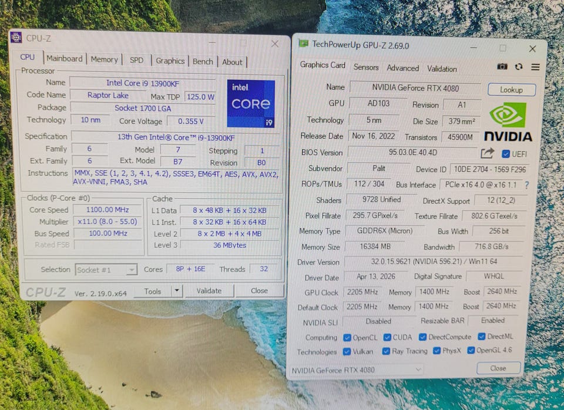Click the Subvendor value Palit
The image size is (564, 410).
tap(379, 169)
